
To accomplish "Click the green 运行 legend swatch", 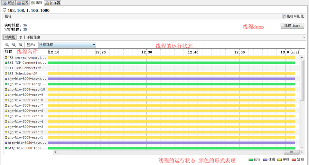I will tap(251, 160).
